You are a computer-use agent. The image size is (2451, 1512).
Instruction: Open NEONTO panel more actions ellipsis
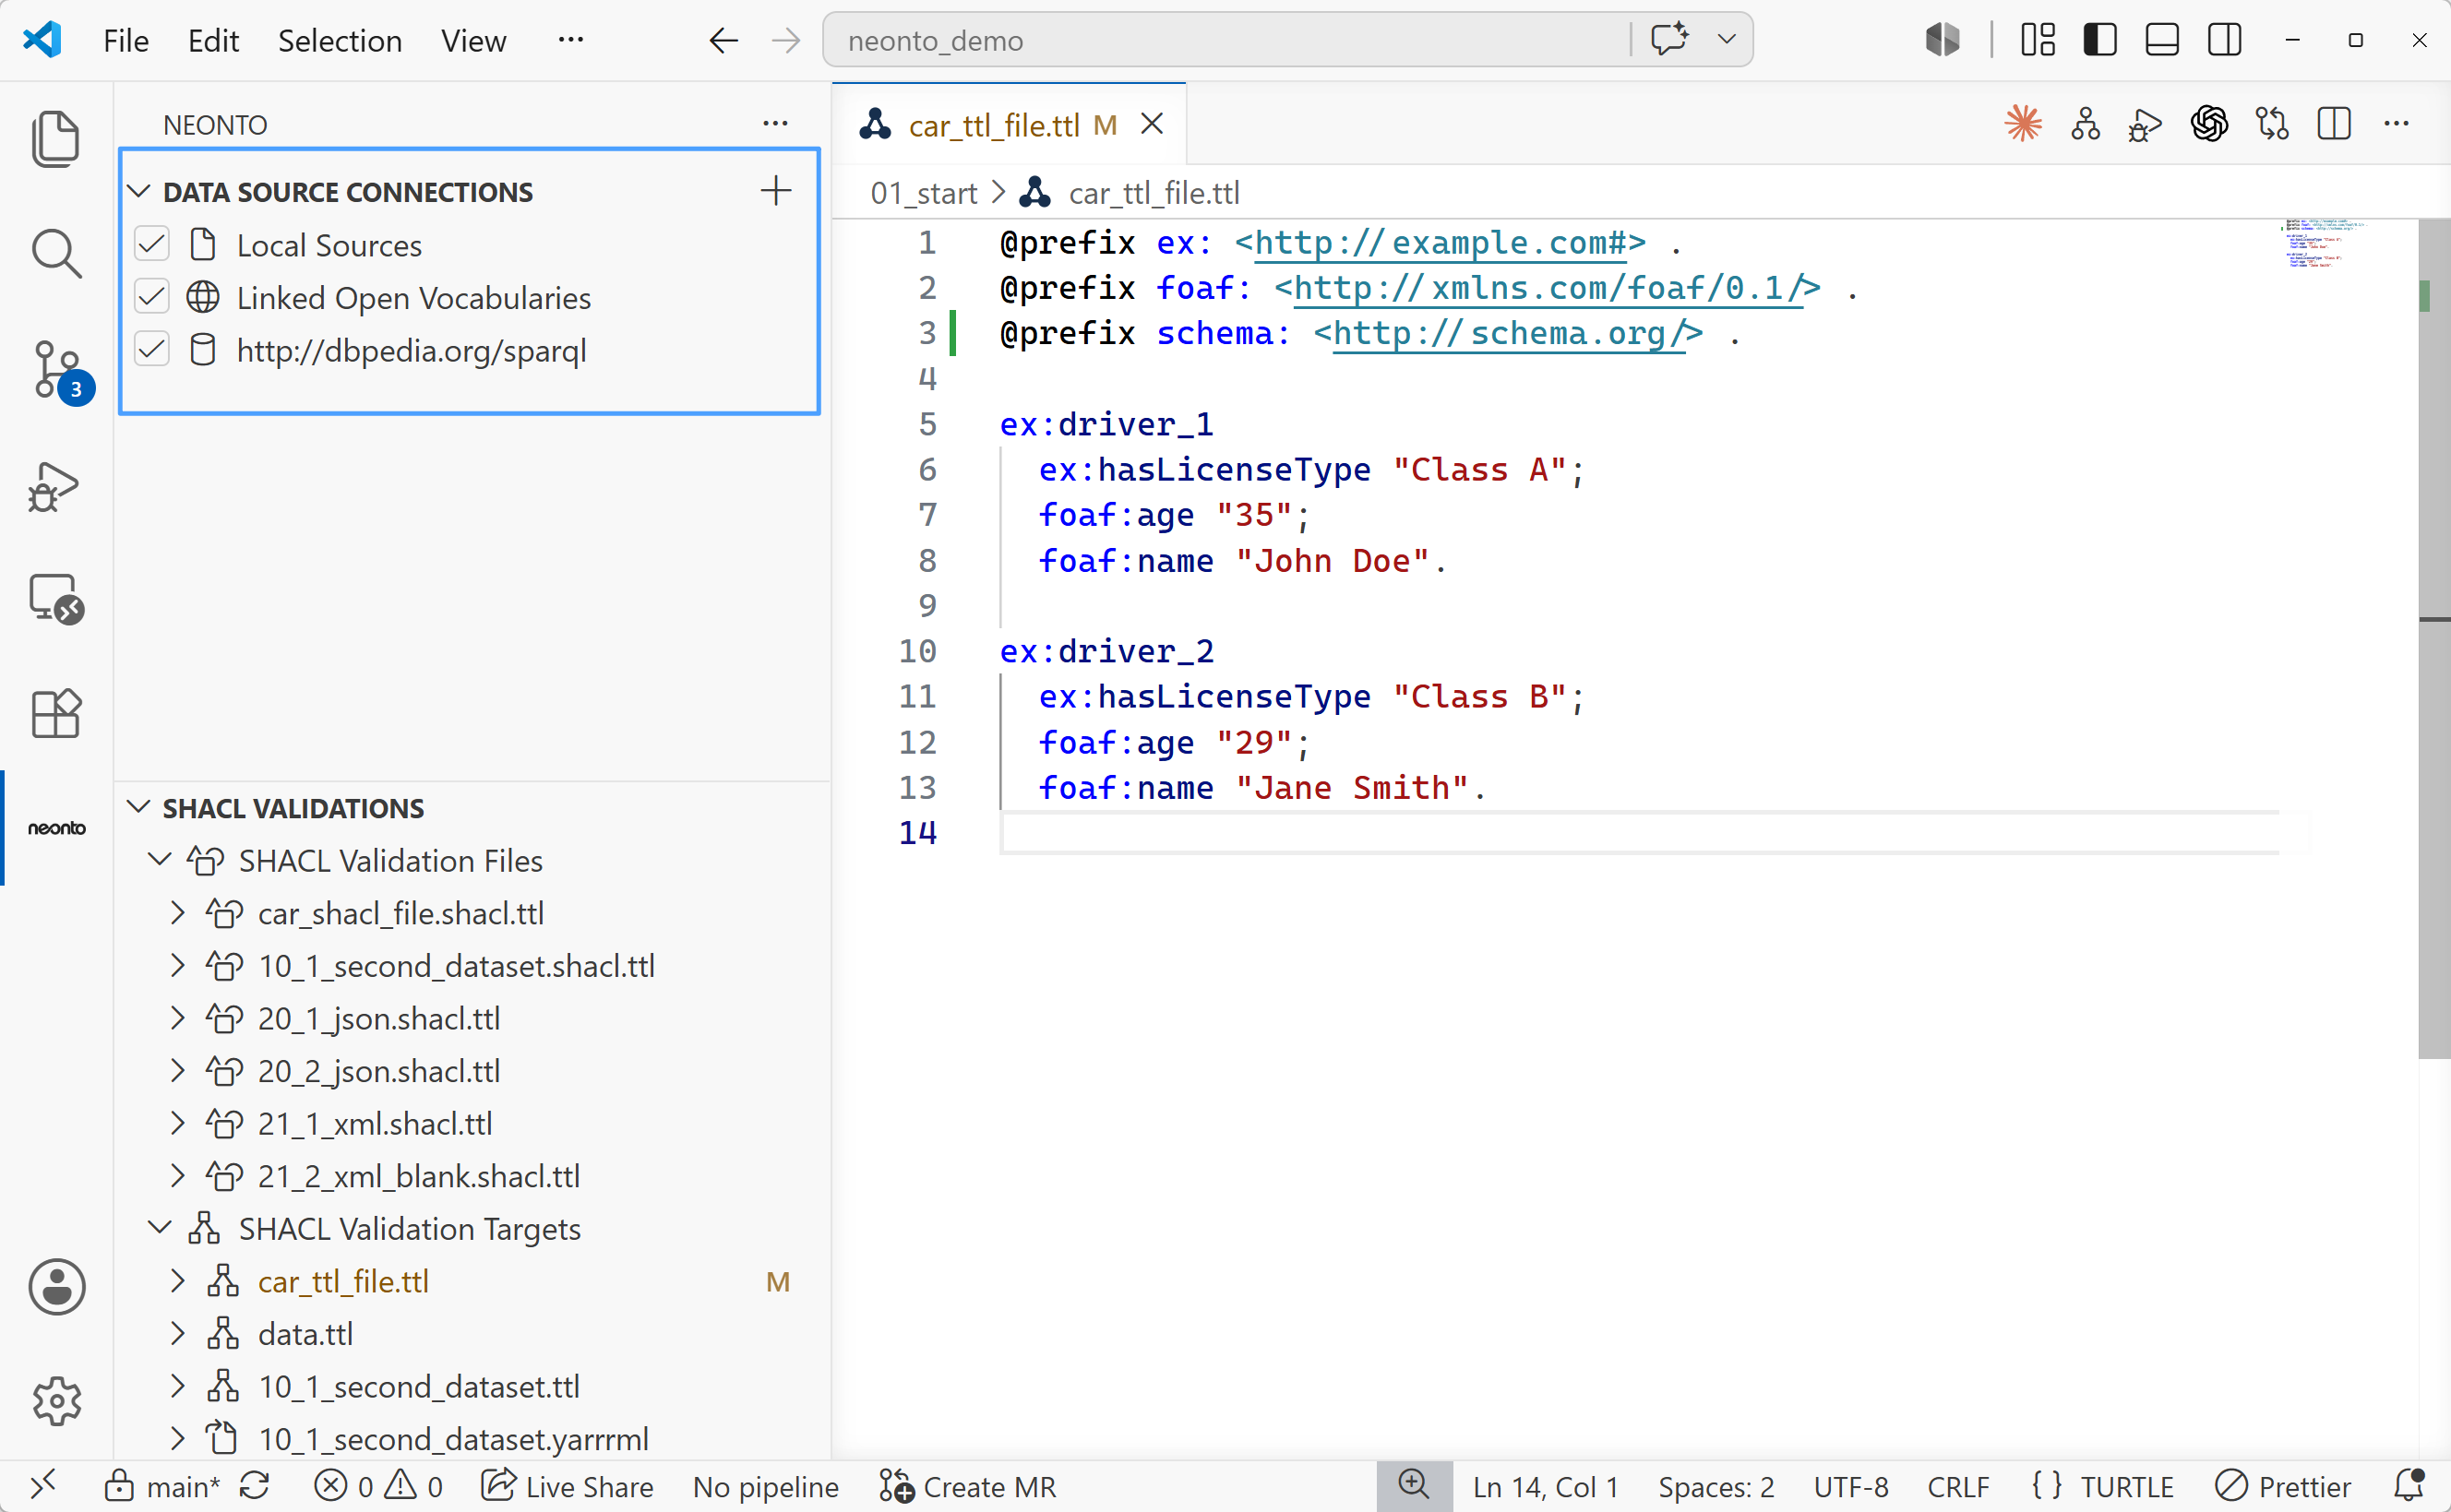tap(775, 124)
